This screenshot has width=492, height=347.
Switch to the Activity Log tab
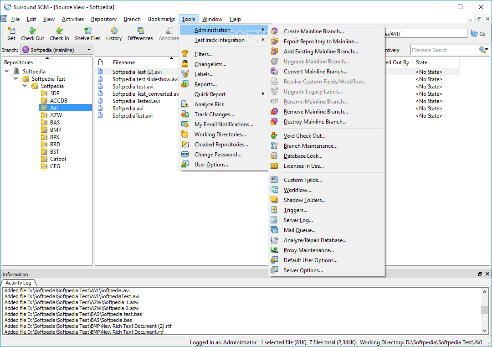click(x=18, y=283)
